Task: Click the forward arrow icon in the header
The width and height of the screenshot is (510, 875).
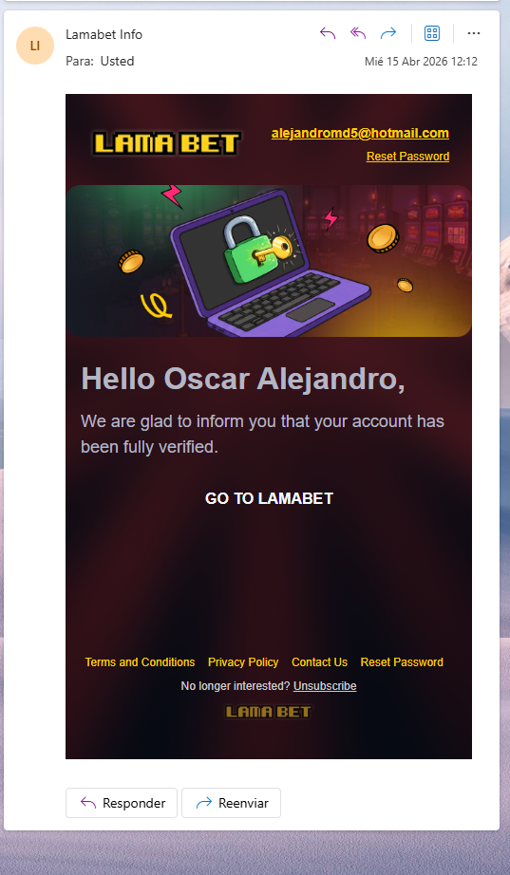Action: 388,33
